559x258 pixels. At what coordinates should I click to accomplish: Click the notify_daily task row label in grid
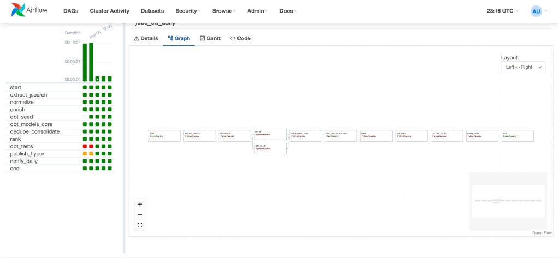24,161
